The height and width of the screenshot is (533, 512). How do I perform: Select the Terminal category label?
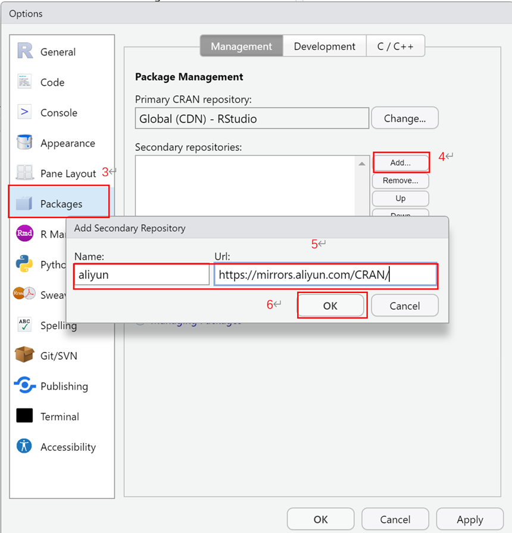pyautogui.click(x=60, y=416)
